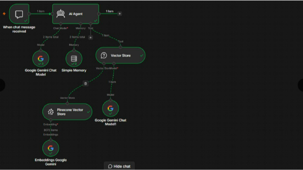Image resolution: width=303 pixels, height=170 pixels.
Task: Open the Embeddings Google Gemini node
Action: pos(51,148)
